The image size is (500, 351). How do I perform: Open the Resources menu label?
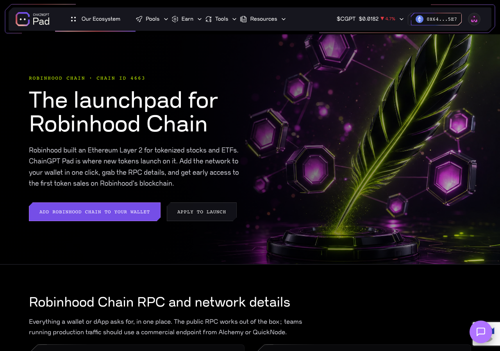click(x=264, y=19)
